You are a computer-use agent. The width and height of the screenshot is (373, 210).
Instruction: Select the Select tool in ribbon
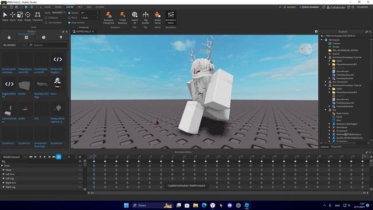point(5,16)
